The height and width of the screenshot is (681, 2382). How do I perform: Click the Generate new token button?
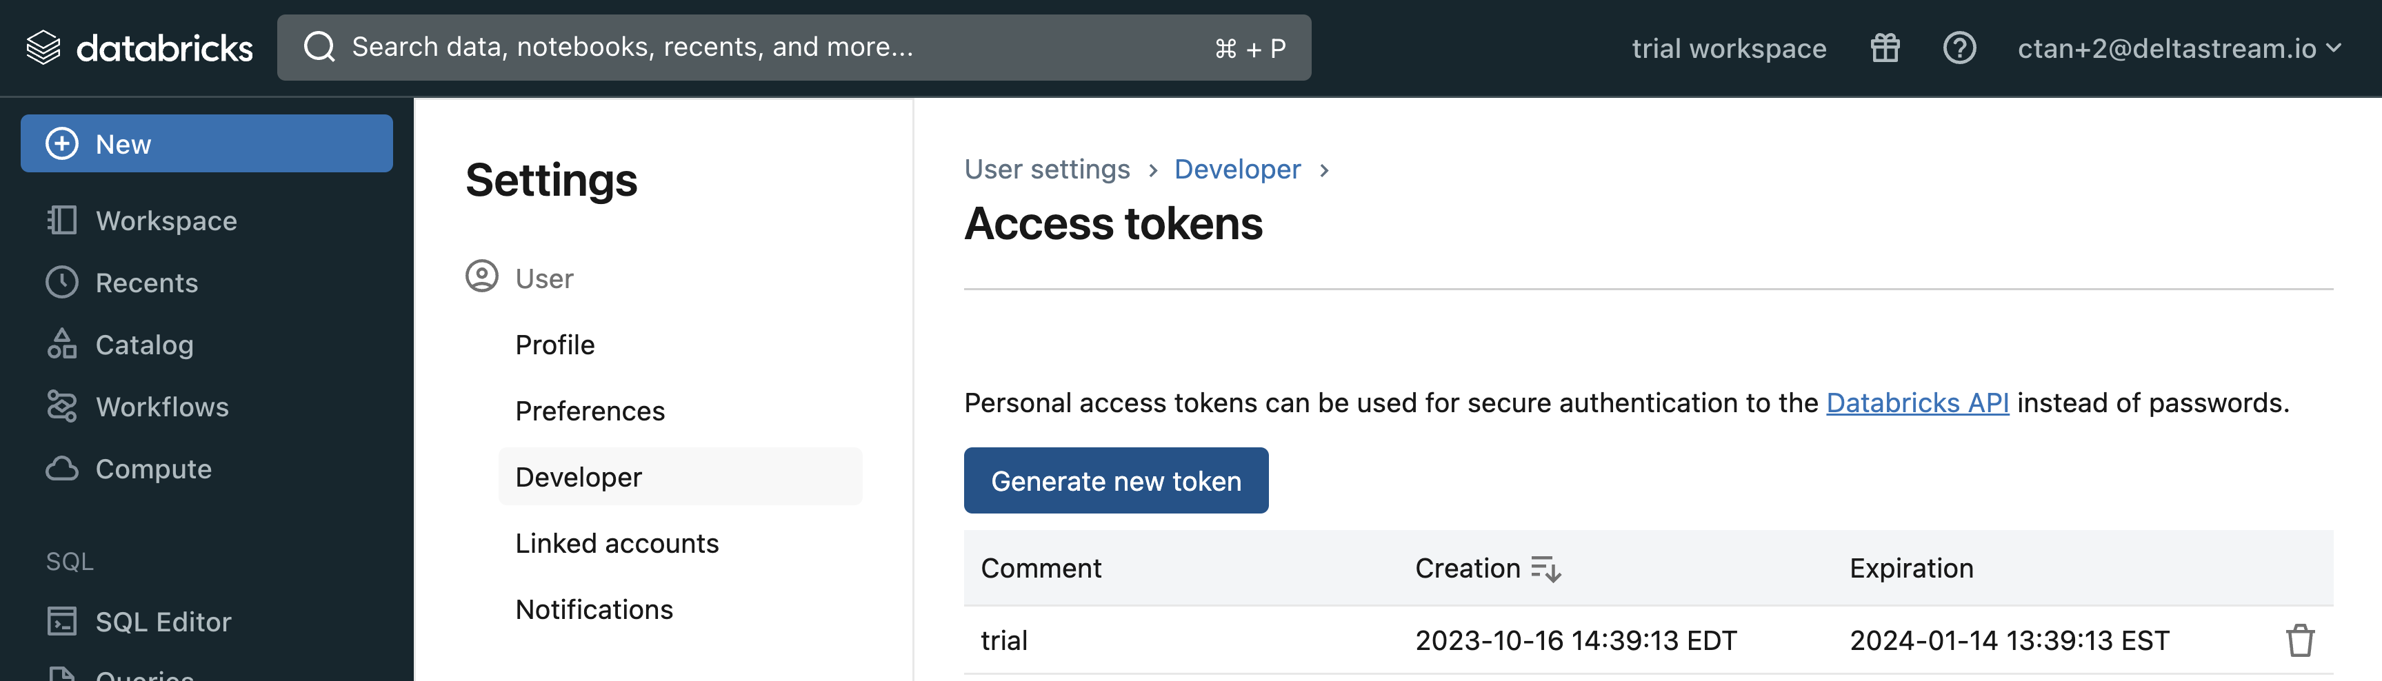click(x=1116, y=480)
